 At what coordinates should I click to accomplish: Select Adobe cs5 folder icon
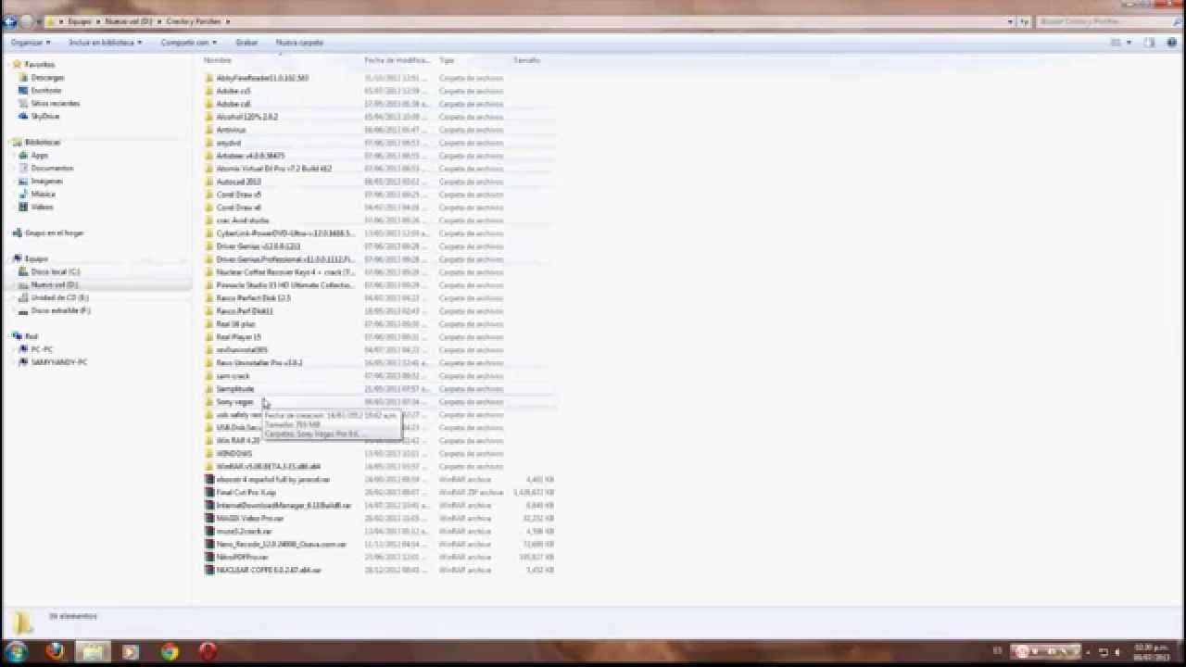point(209,92)
